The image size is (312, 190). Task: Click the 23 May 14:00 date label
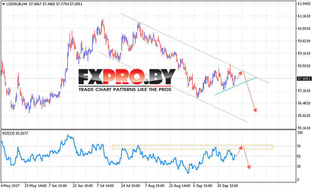tap(36, 186)
